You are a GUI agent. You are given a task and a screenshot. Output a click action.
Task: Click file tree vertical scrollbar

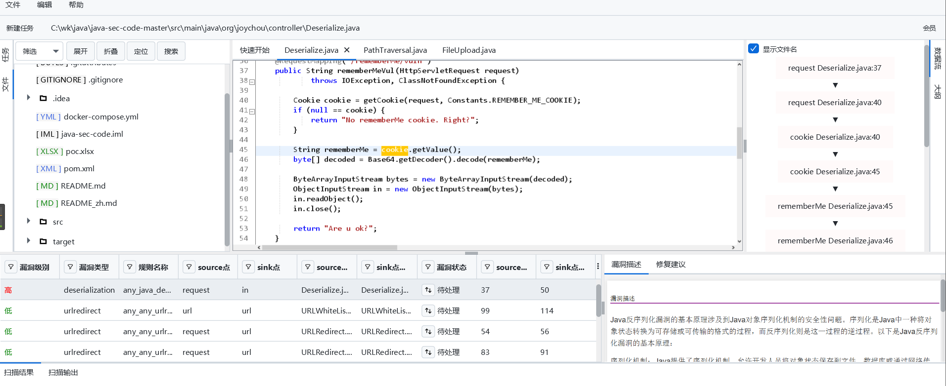coord(227,170)
